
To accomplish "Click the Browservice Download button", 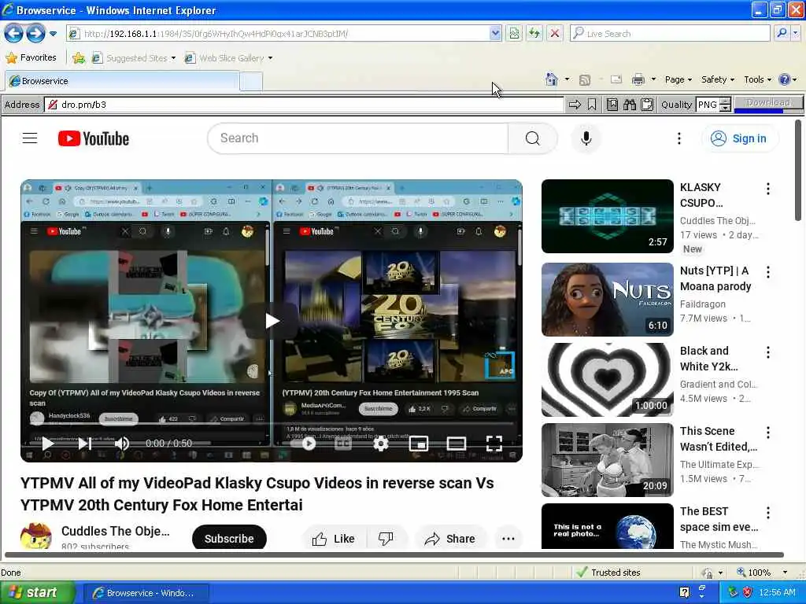I will coord(768,103).
